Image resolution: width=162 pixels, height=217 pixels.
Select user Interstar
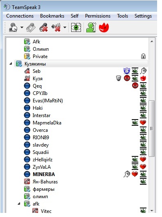pyautogui.click(x=41, y=115)
